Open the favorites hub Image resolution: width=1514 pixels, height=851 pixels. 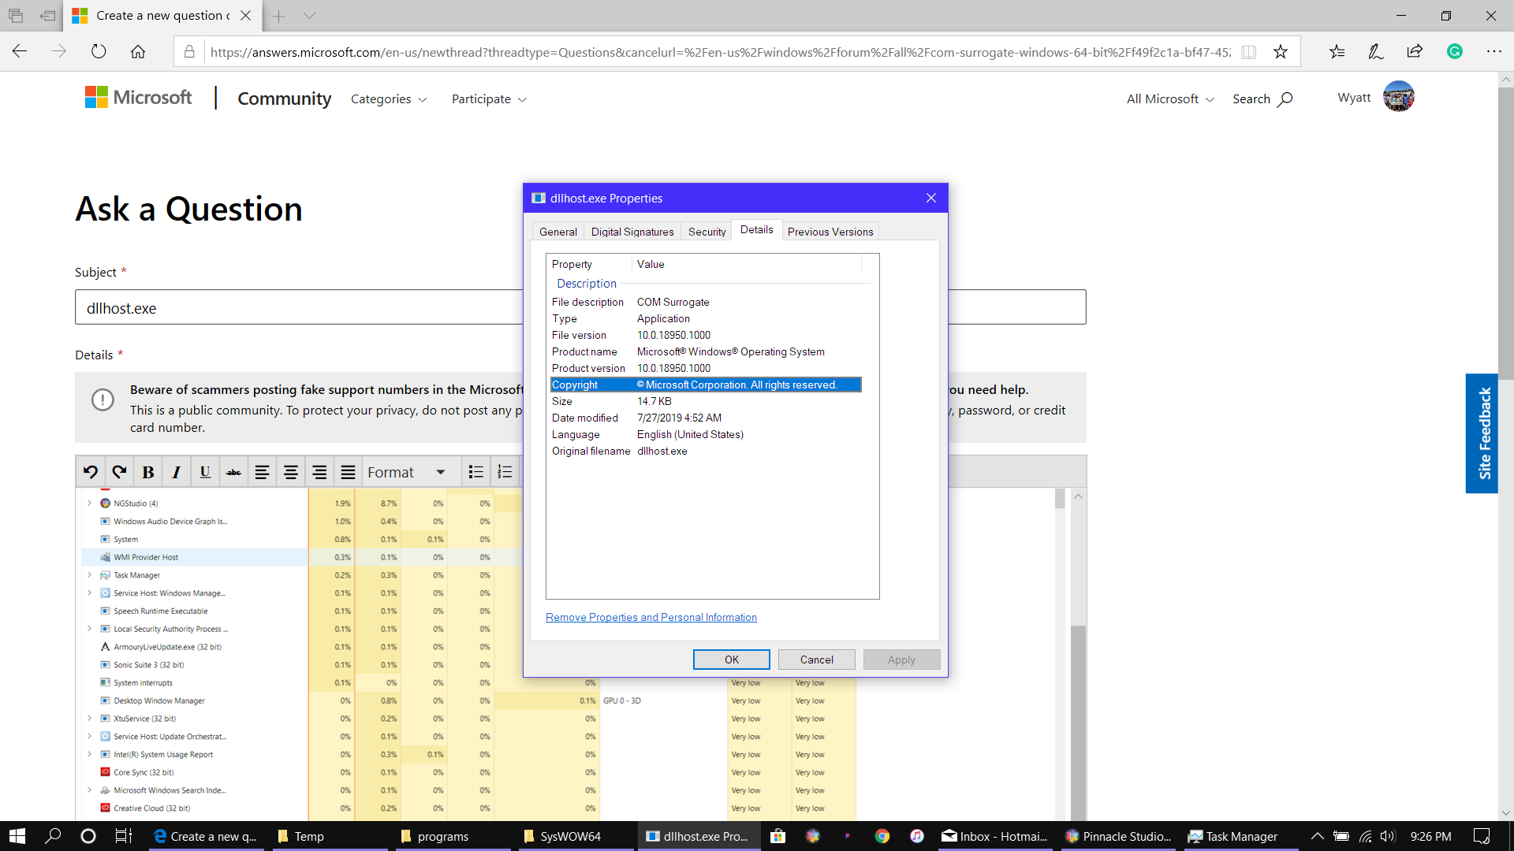(x=1337, y=52)
